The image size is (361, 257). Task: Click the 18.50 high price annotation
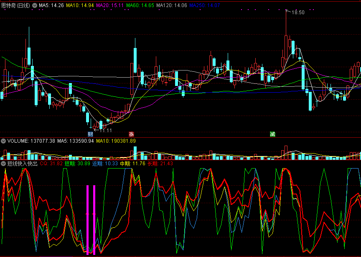(298, 13)
